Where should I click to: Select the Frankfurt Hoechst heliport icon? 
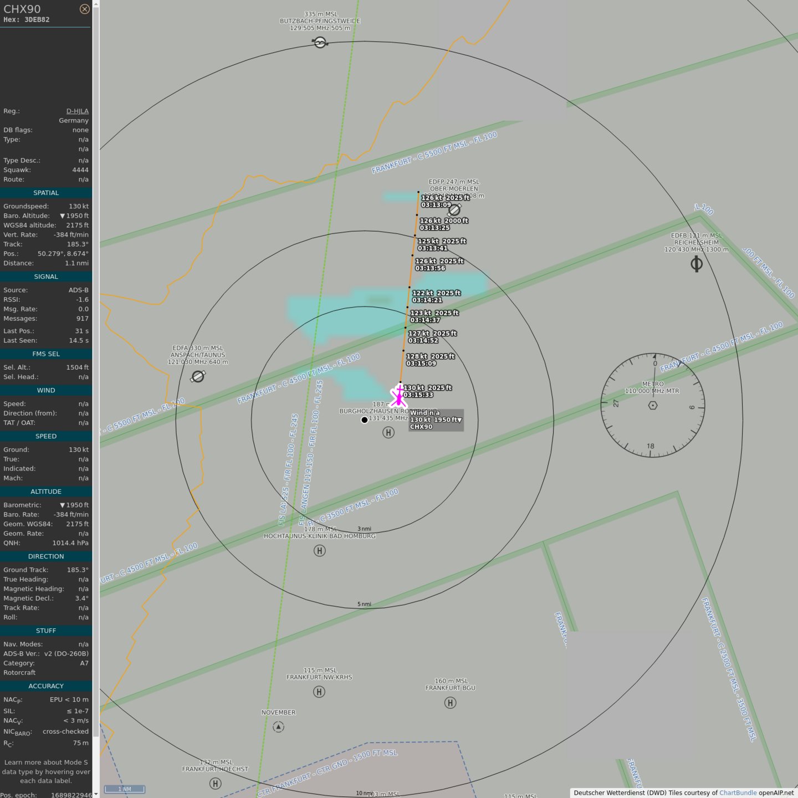click(216, 784)
